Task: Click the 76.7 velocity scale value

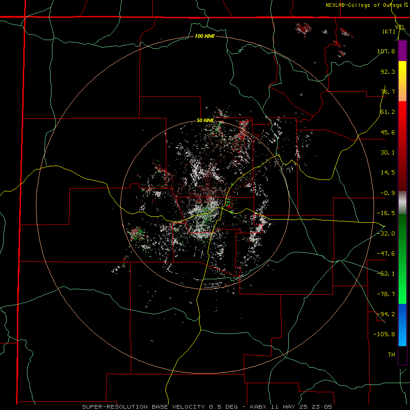Action: coord(388,92)
